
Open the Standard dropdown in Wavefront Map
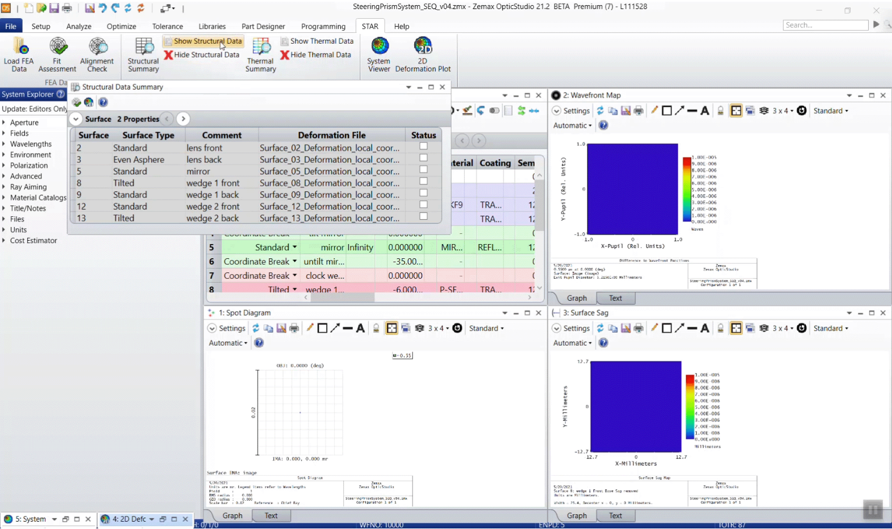coord(831,111)
